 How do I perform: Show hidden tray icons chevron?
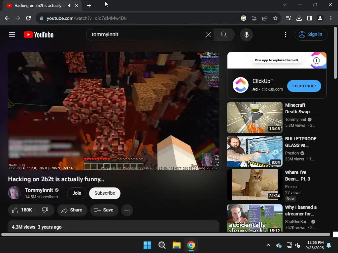[268, 245]
